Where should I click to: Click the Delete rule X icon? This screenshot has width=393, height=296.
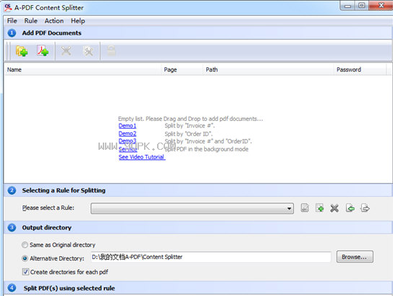pos(334,208)
